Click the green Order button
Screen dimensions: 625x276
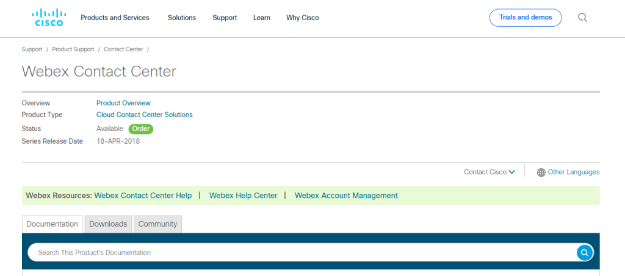click(x=141, y=129)
